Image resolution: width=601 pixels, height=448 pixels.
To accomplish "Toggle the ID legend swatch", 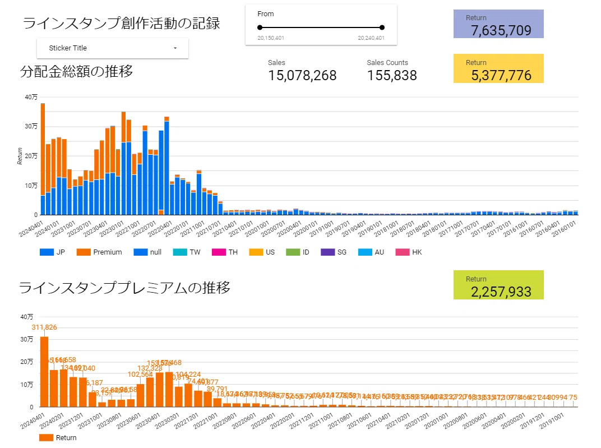I will [x=293, y=252].
